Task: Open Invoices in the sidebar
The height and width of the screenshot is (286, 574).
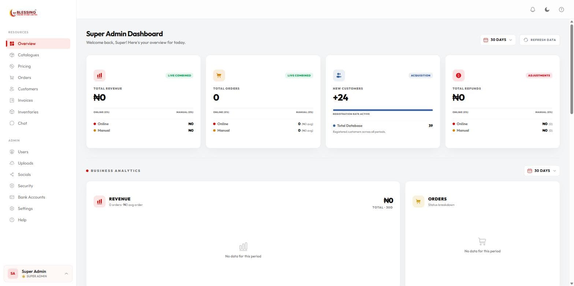Action: 38,100
